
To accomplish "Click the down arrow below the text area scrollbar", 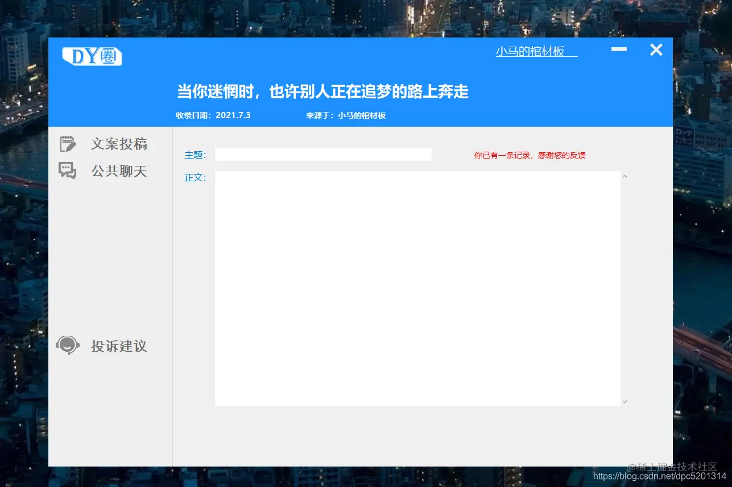I will 625,401.
